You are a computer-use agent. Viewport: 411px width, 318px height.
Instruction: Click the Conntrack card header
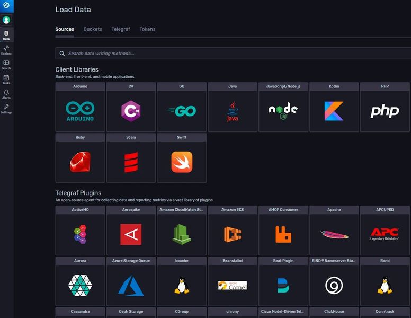point(385,312)
